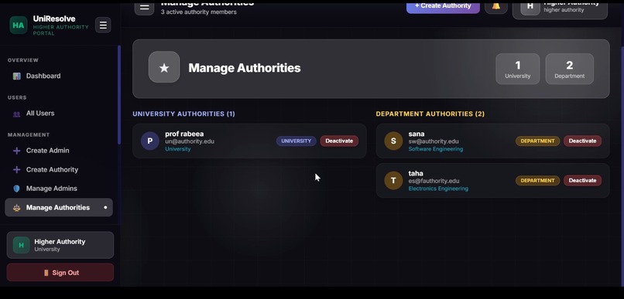Click plus icon next to Create Admin

[x=17, y=151]
